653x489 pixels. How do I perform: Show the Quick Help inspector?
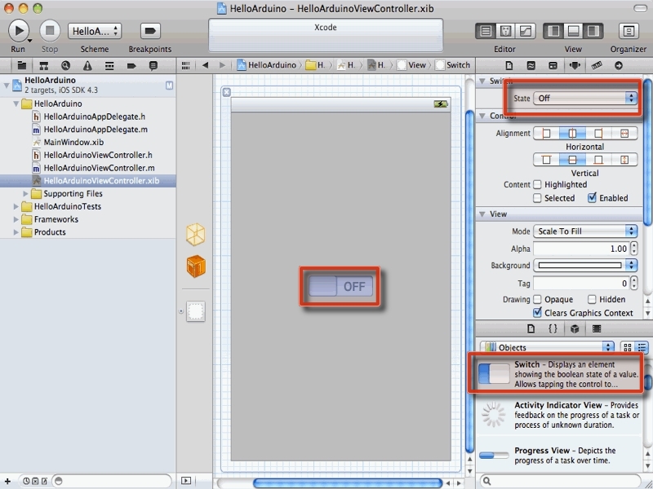531,65
